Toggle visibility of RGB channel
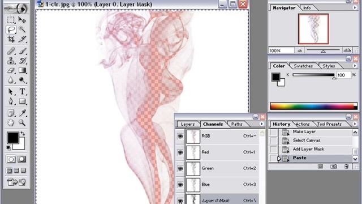 [180, 136]
